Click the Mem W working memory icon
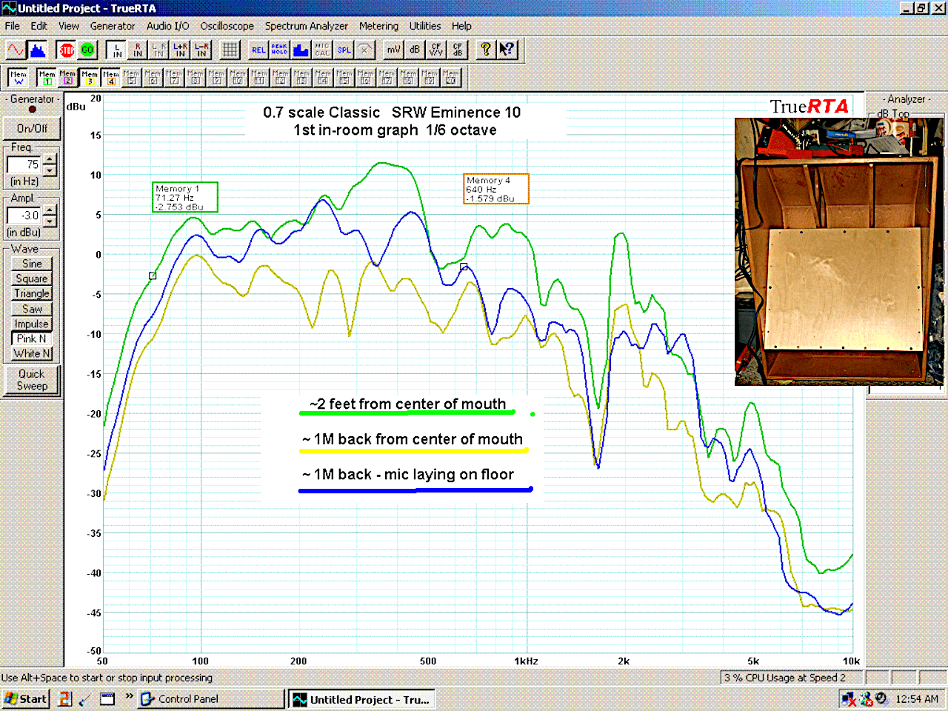 click(19, 77)
